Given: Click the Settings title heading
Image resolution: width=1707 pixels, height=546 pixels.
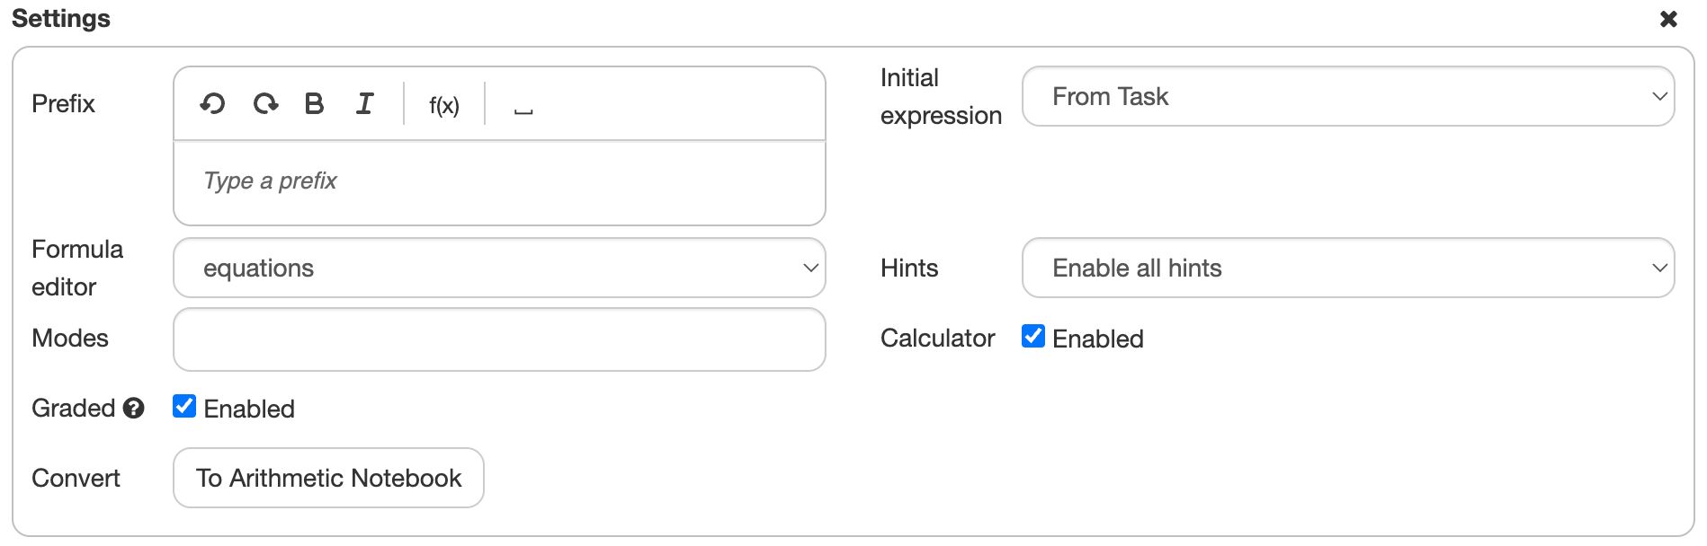Looking at the screenshot, I should pos(60,18).
